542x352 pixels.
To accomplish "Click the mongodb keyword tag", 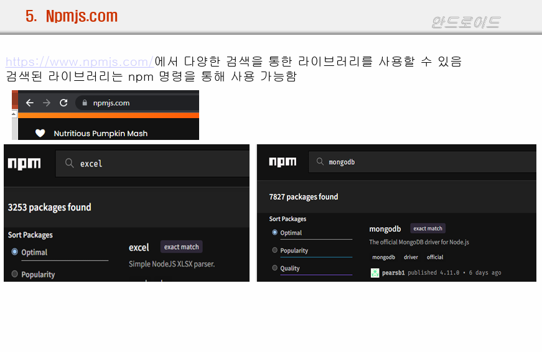I will click(x=384, y=257).
